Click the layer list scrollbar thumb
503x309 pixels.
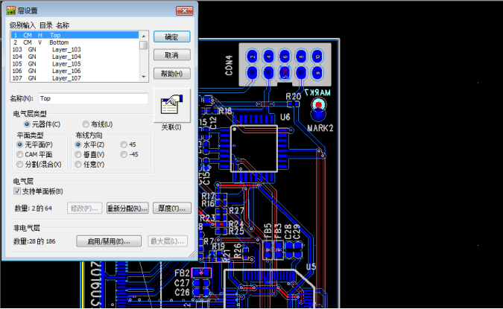pos(144,45)
